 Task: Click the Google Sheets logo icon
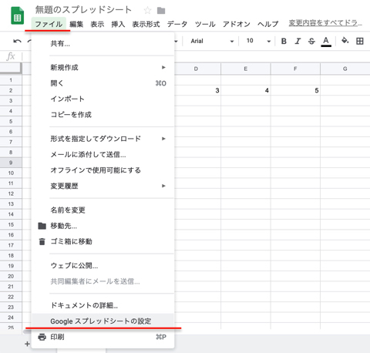(x=18, y=16)
